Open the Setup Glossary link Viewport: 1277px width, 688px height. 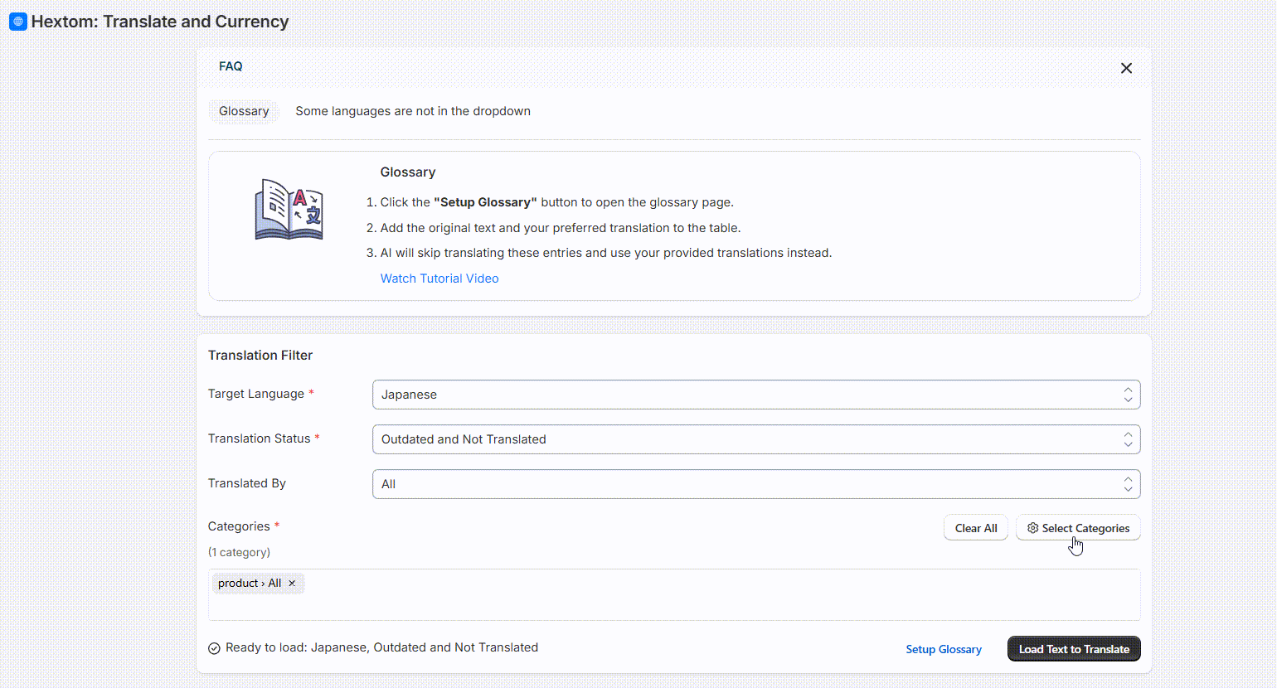tap(944, 649)
